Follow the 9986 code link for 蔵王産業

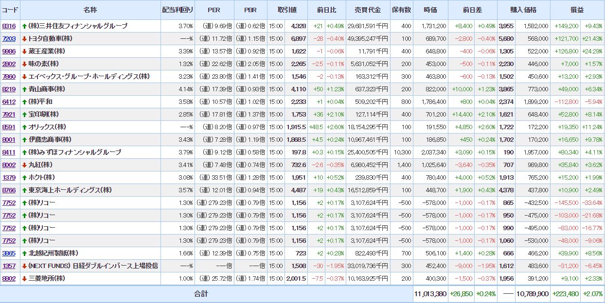[9, 51]
